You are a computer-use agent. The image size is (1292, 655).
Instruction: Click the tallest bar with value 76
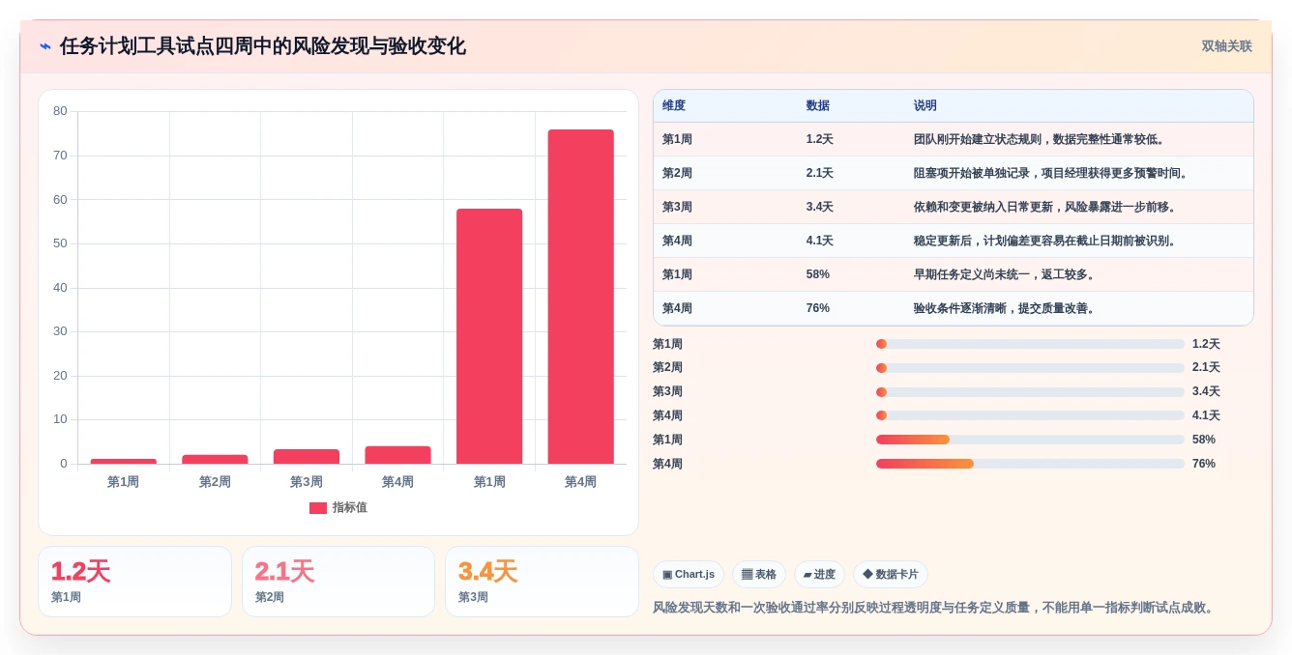tap(581, 297)
